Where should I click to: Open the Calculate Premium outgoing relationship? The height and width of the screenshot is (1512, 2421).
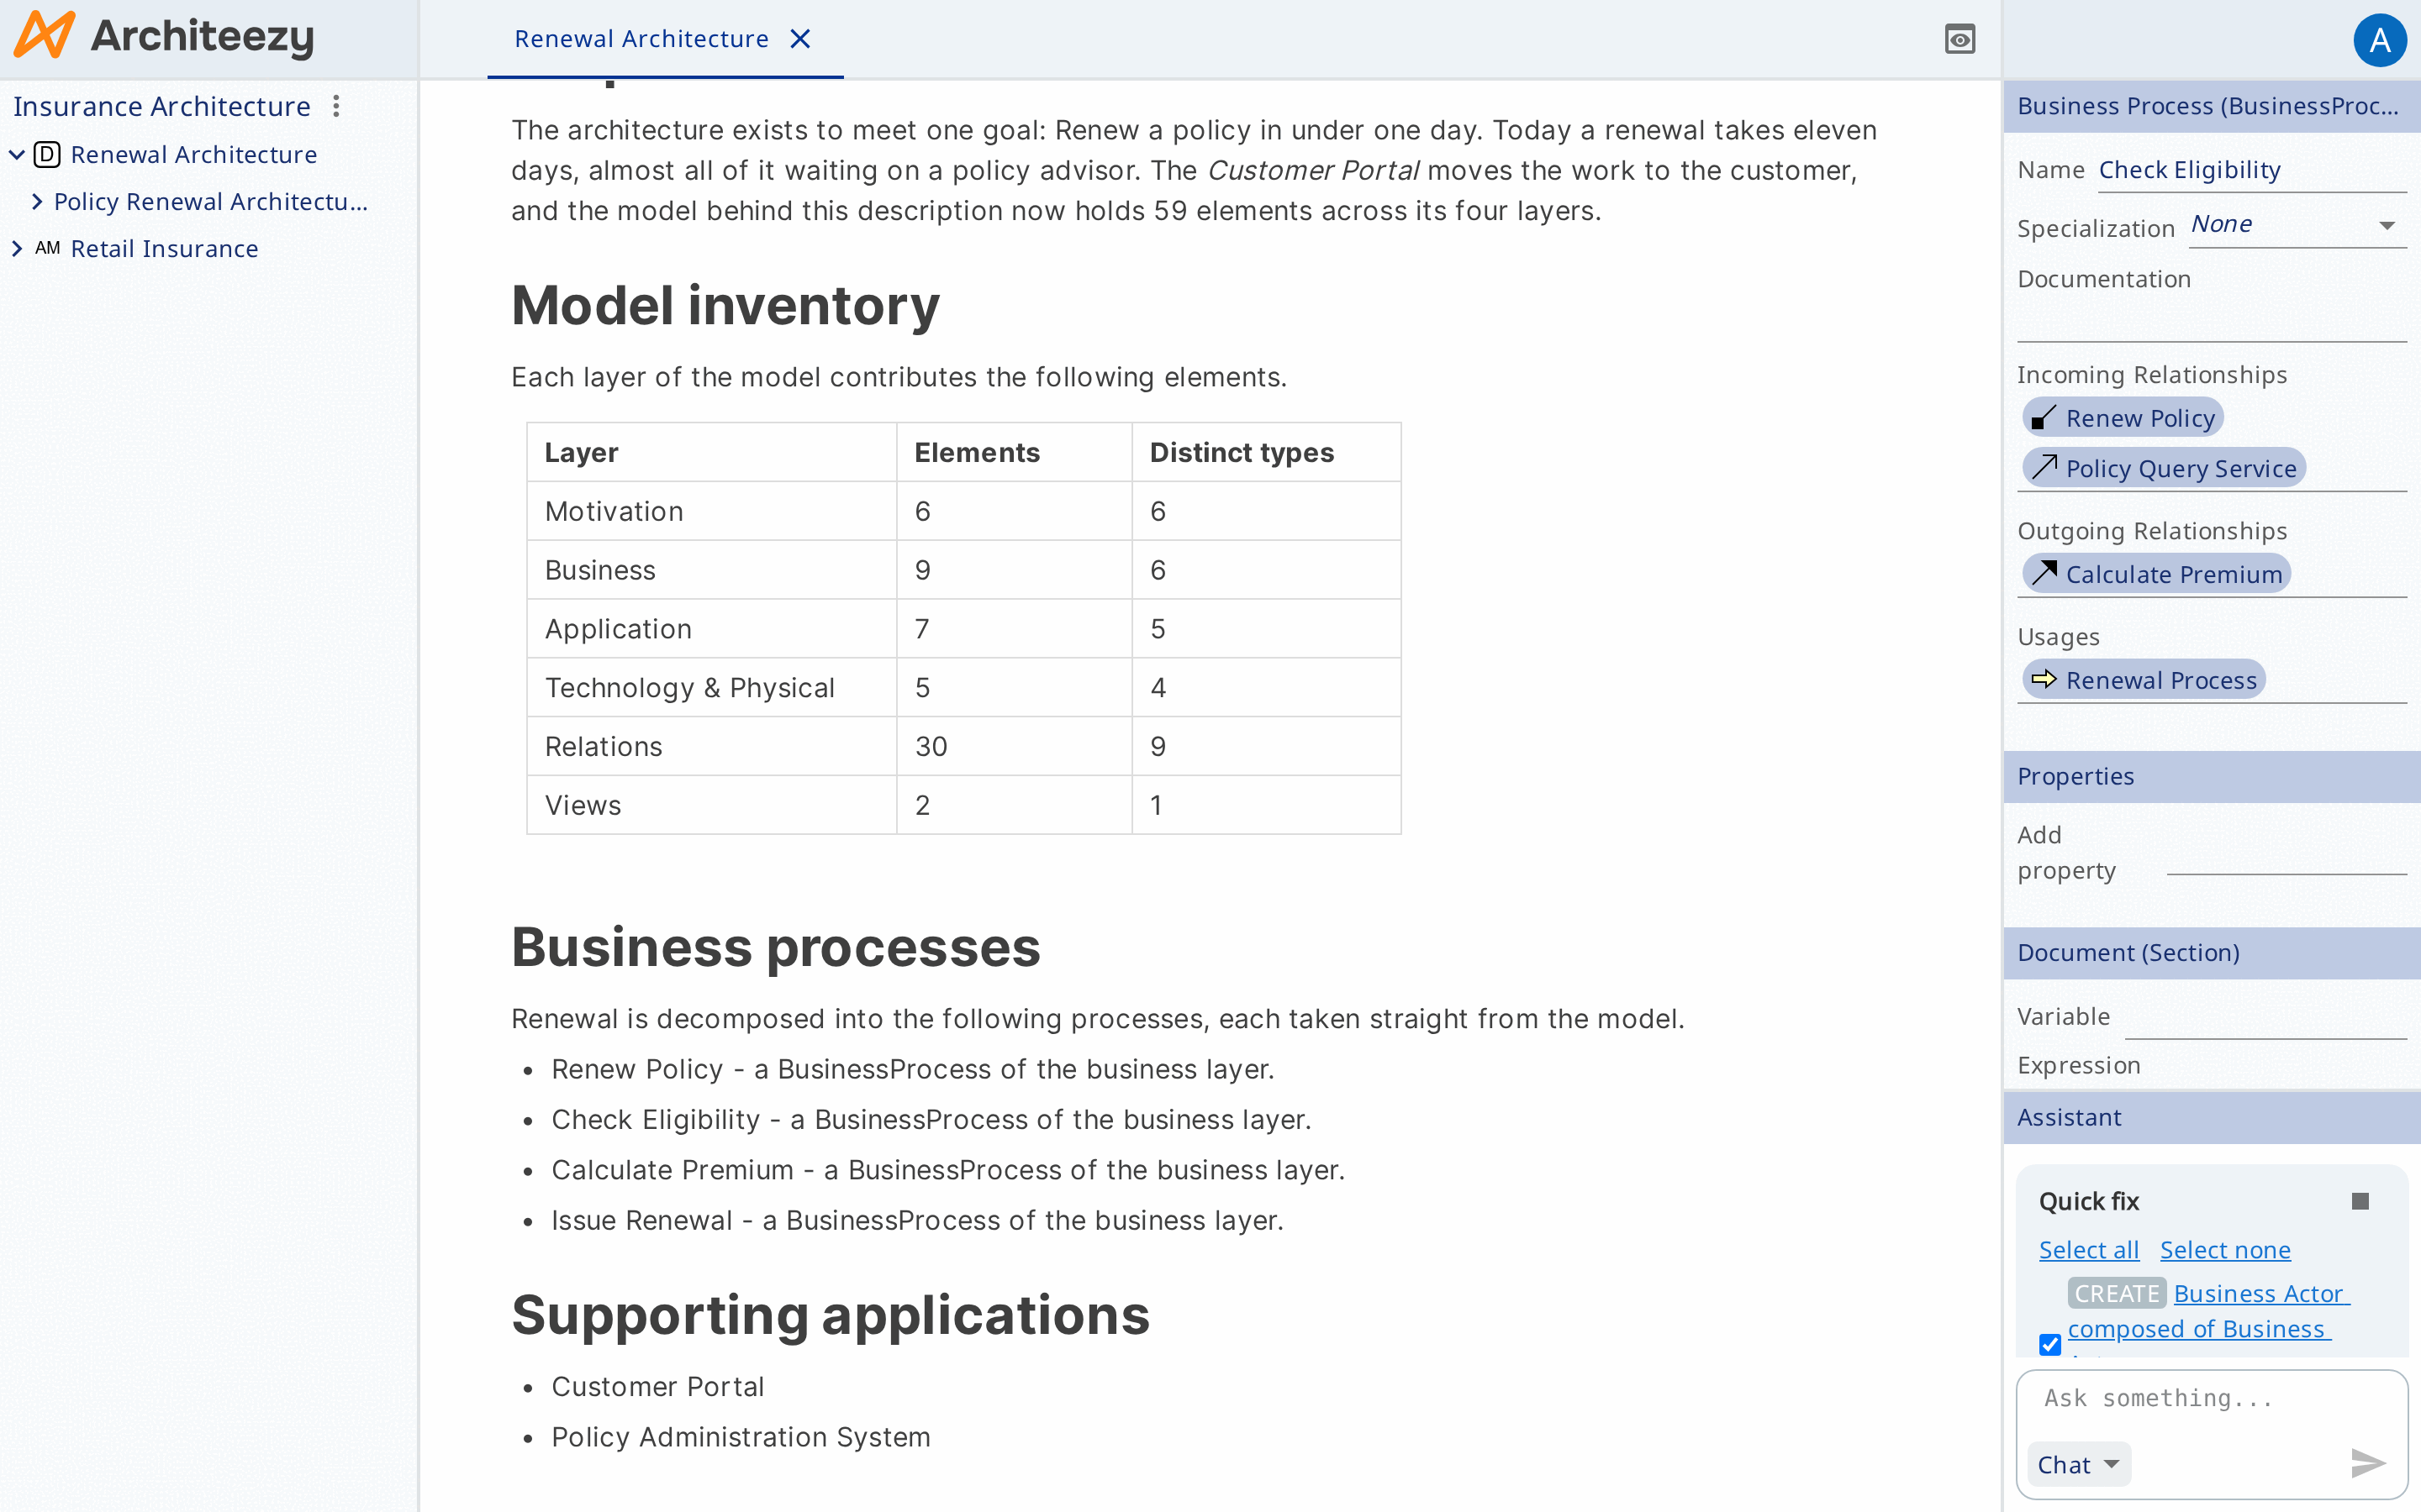2157,573
